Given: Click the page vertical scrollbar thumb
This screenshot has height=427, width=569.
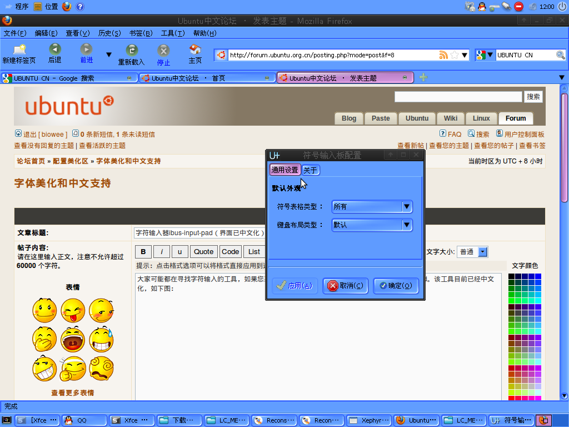Looking at the screenshot, I should click(x=564, y=147).
